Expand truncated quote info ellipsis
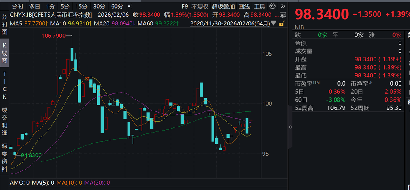Image resolution: width=410 pixels, height=190 pixels. point(277,15)
